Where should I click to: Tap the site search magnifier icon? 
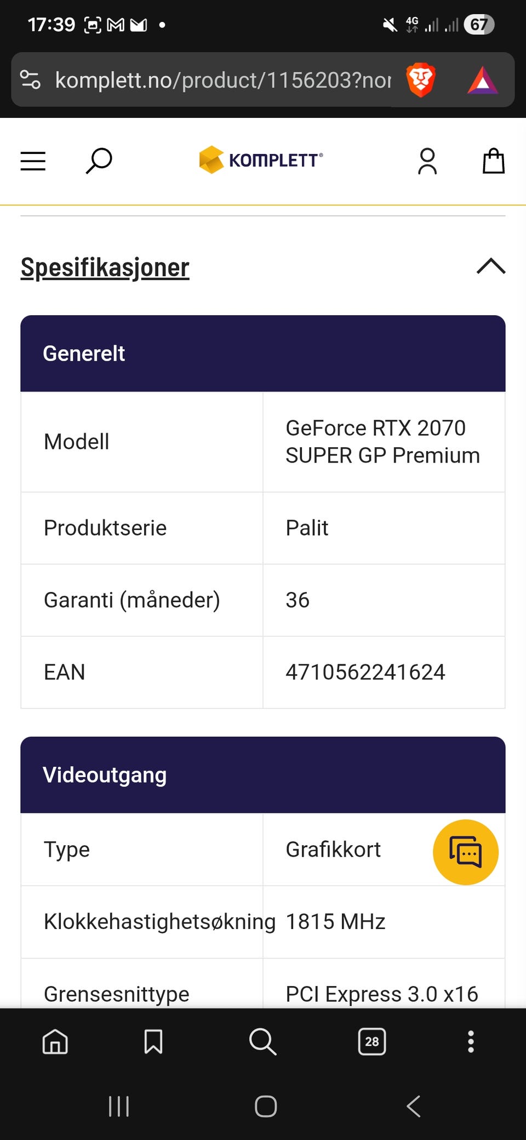click(x=99, y=161)
